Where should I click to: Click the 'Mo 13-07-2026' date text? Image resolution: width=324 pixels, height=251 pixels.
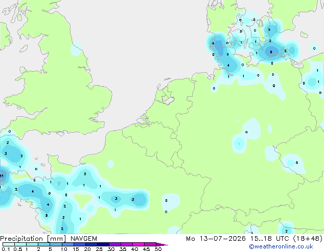pos(216,239)
